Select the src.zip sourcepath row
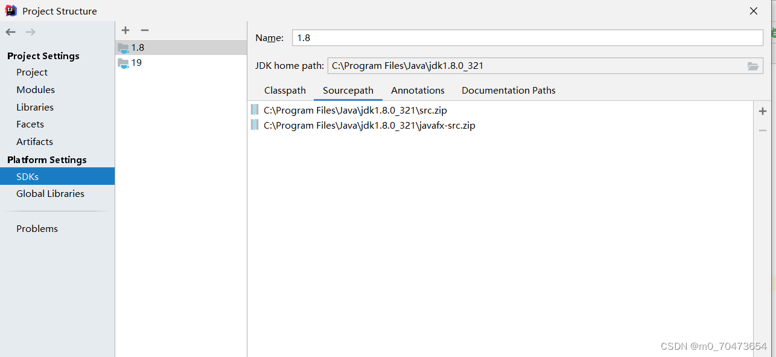 [x=500, y=110]
